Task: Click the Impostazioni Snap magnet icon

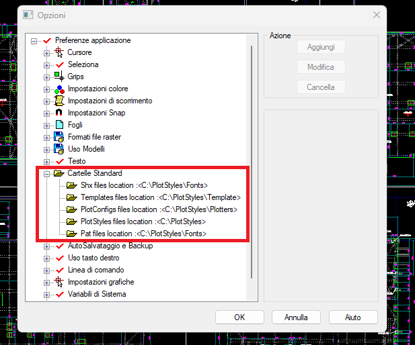Action: coord(59,113)
